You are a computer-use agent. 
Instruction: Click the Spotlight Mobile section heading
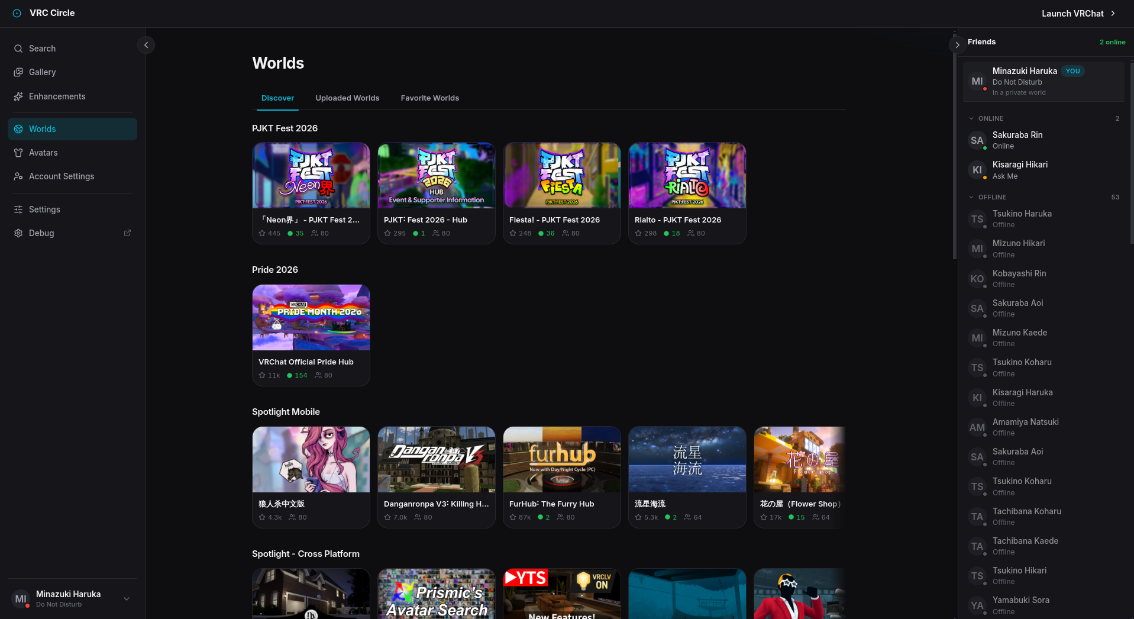[286, 412]
